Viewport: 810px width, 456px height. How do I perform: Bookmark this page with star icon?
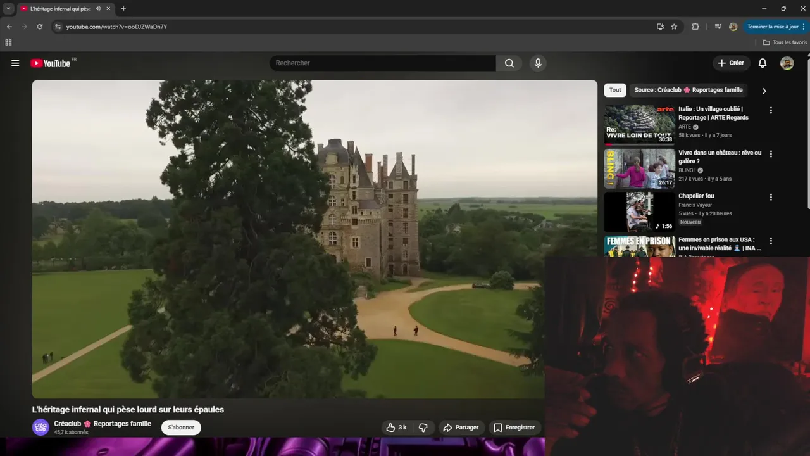674,27
